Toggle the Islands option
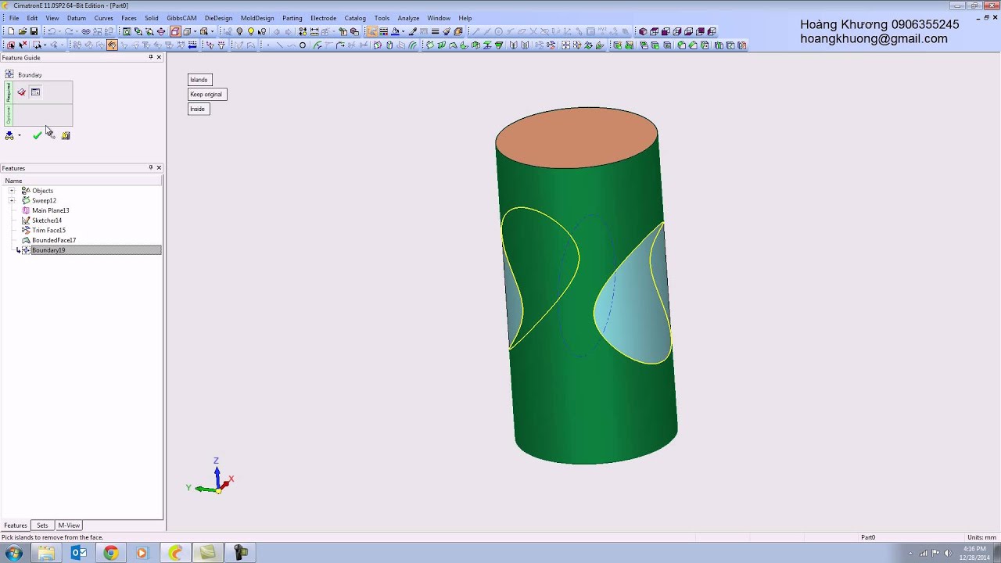 click(x=199, y=80)
